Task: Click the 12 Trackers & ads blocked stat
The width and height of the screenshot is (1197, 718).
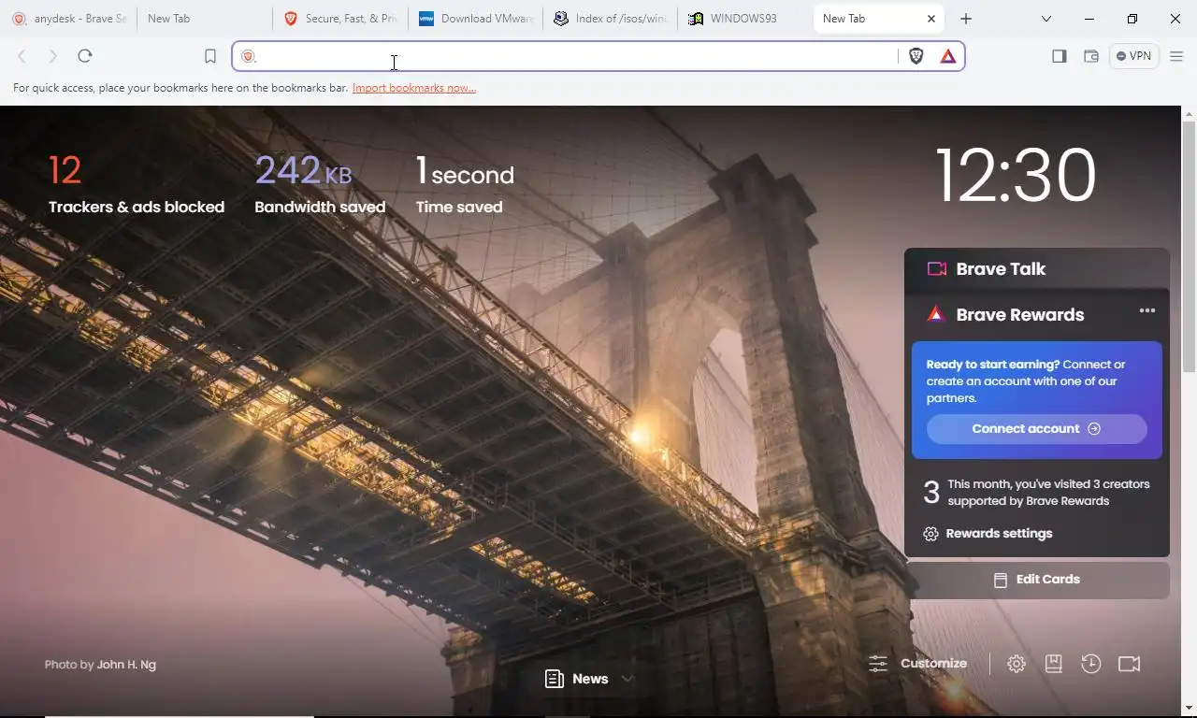Action: point(137,184)
